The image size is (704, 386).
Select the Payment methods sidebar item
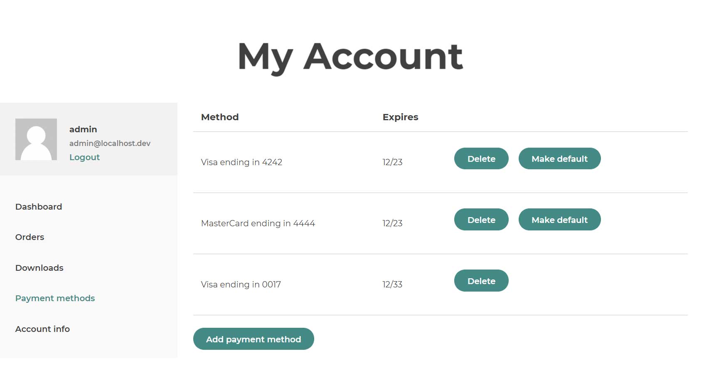click(55, 298)
